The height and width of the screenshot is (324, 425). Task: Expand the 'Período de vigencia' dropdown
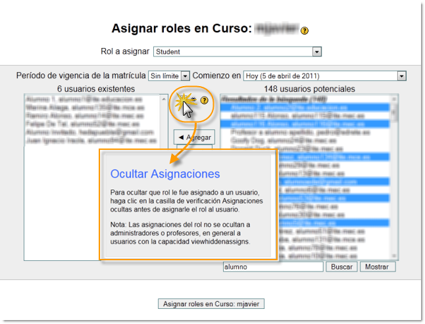click(x=169, y=76)
